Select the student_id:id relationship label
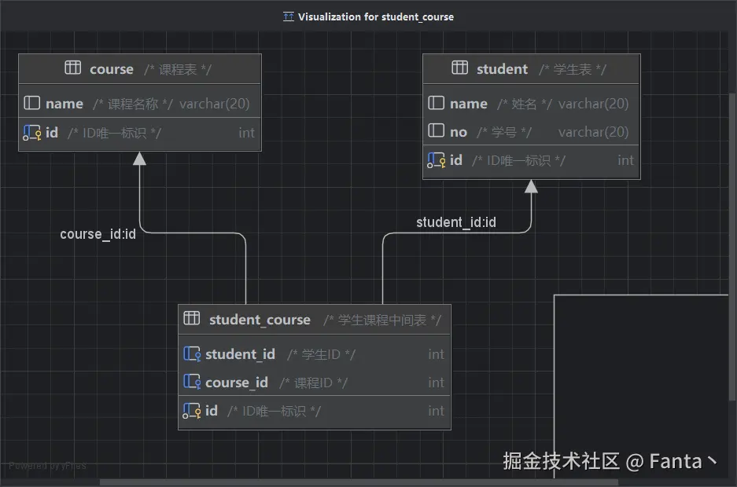The width and height of the screenshot is (737, 487). (x=456, y=222)
